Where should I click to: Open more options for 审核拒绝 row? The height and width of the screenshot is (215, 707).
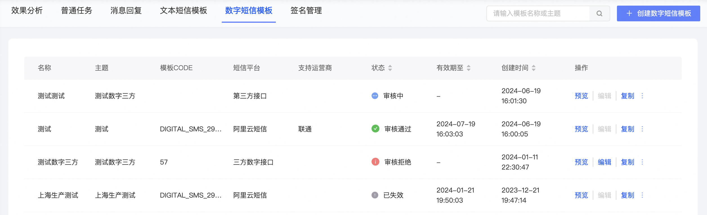click(642, 162)
